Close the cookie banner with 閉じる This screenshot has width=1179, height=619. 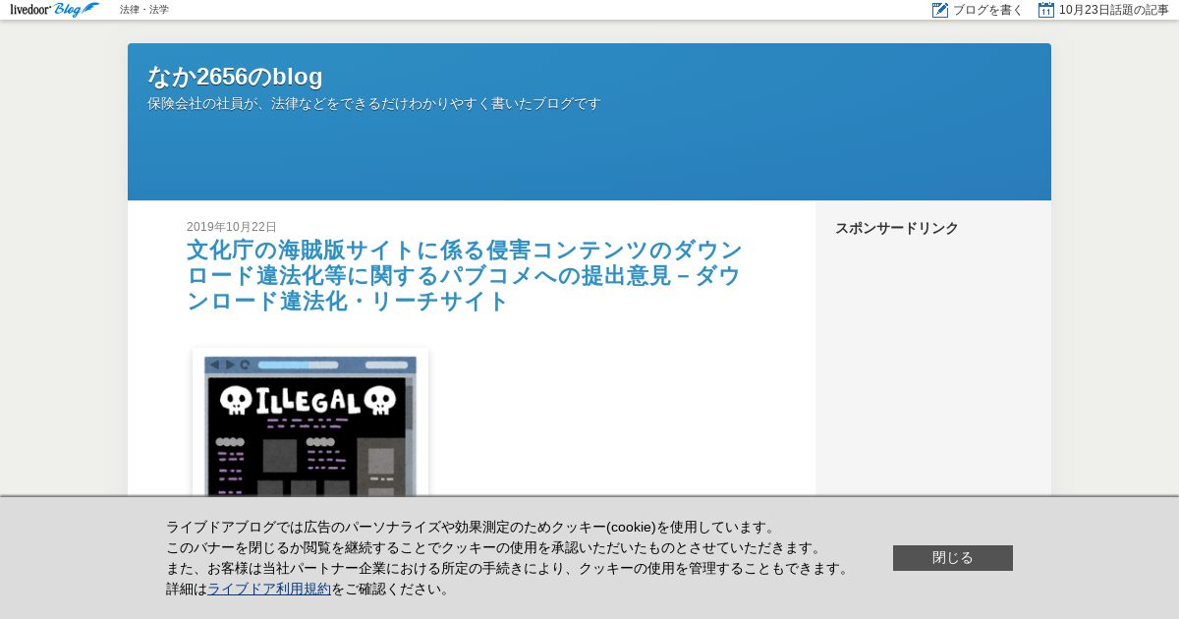pyautogui.click(x=953, y=558)
